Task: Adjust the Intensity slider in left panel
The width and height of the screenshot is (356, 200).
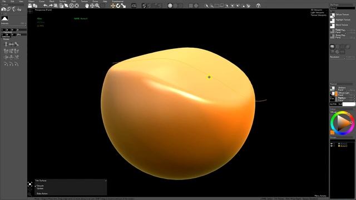Action: [13, 26]
